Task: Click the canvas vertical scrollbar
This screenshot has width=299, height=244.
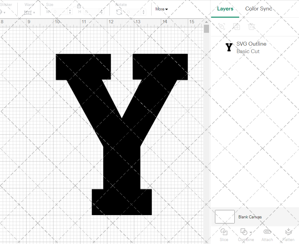Action: (206, 28)
